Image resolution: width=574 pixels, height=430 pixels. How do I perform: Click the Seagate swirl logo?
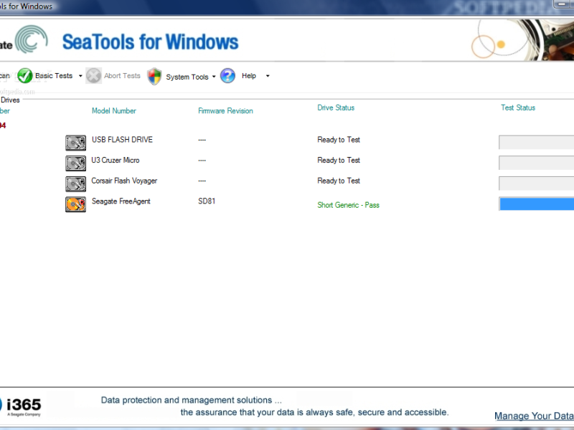(x=31, y=39)
